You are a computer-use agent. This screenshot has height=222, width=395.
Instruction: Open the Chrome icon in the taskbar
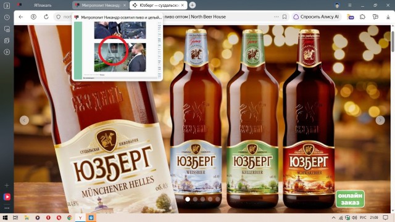point(70,218)
